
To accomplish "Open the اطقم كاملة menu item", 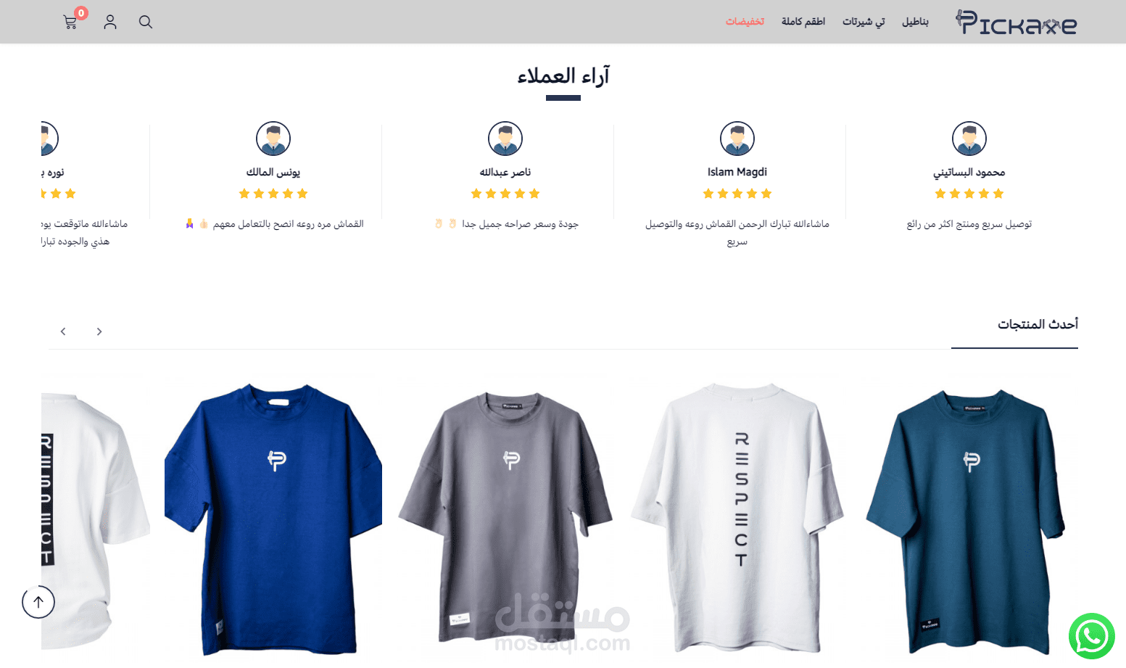I will click(803, 22).
